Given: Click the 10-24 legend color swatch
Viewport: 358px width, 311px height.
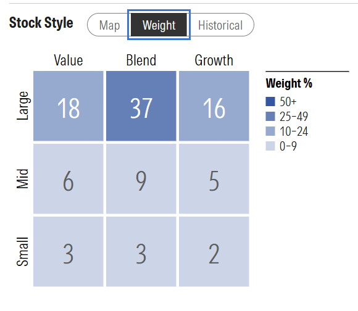Looking at the screenshot, I should [270, 131].
